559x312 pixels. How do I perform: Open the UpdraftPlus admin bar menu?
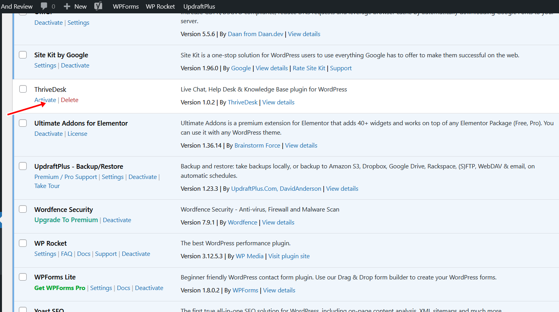199,7
